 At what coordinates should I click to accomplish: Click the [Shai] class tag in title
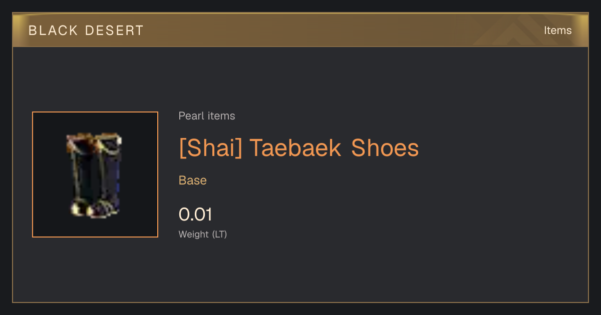(210, 148)
